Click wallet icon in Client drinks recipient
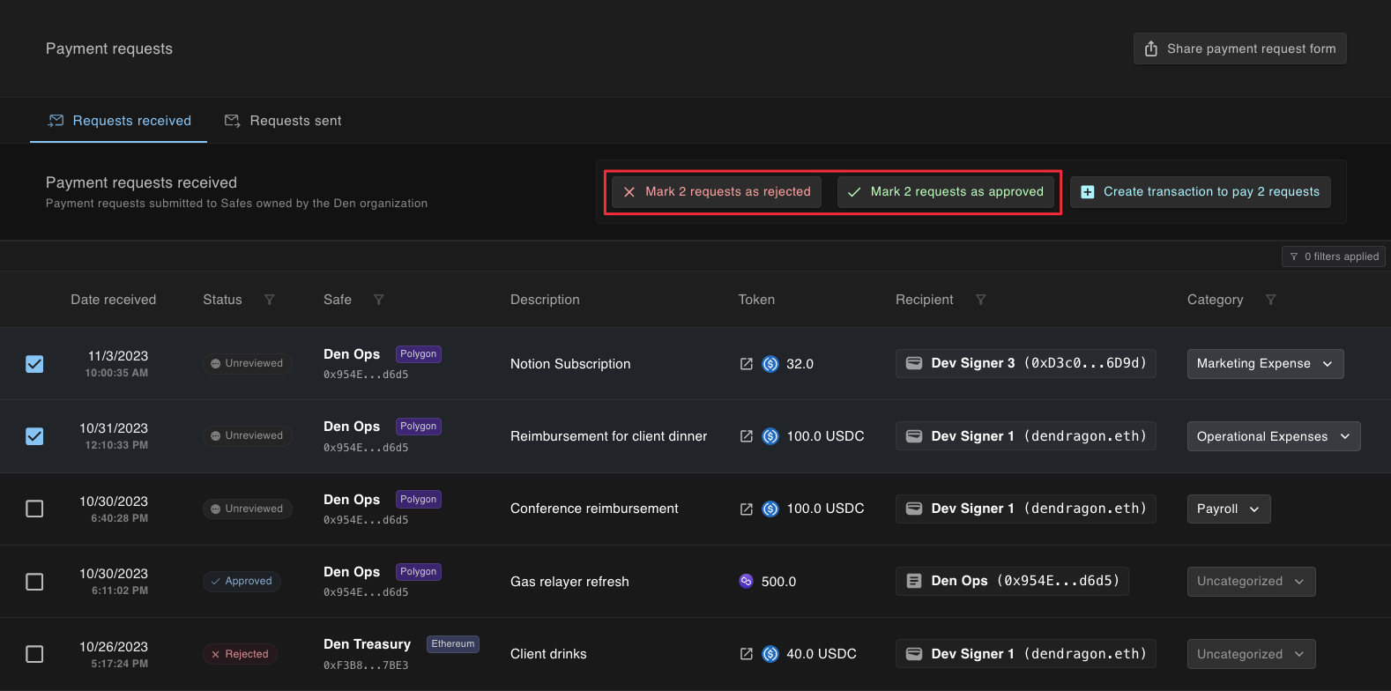This screenshot has width=1391, height=691. pyautogui.click(x=914, y=654)
